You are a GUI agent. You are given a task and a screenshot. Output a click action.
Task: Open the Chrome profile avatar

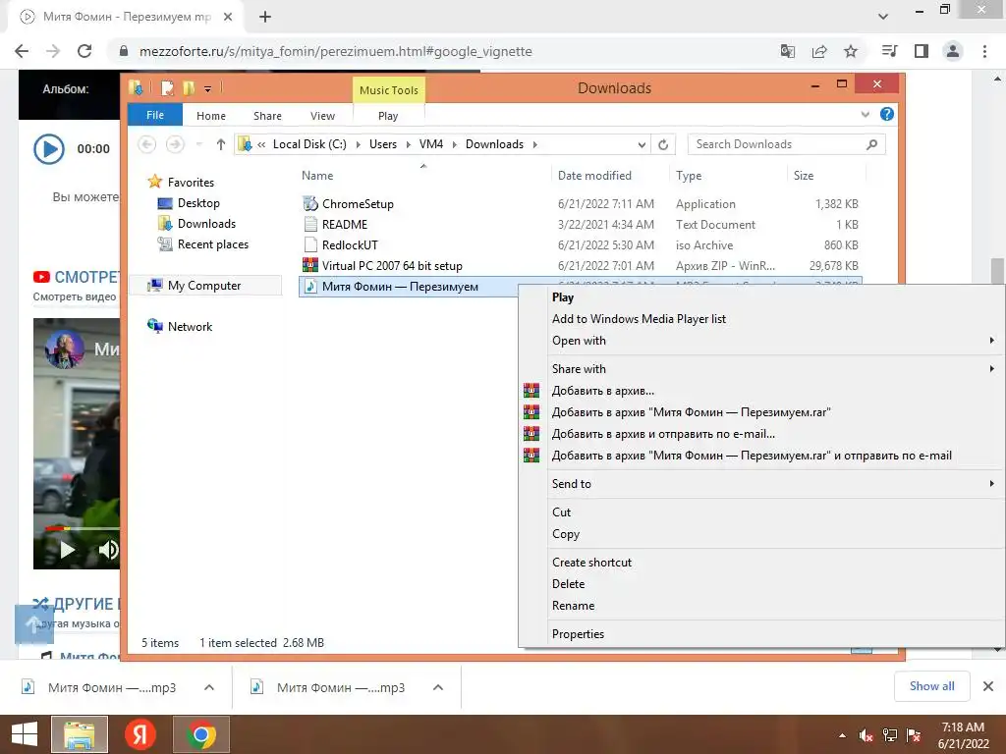[x=953, y=51]
